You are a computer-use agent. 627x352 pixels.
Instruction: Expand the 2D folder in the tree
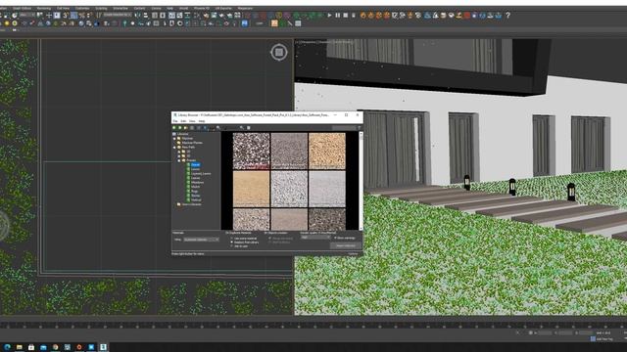(178, 152)
